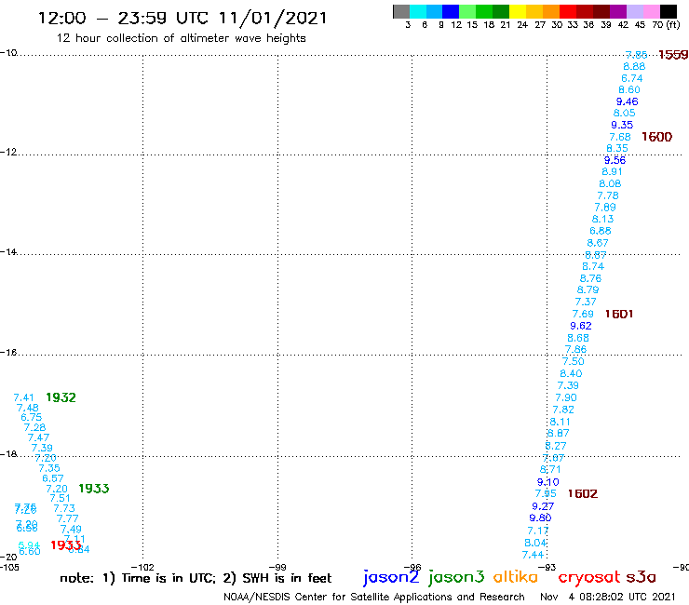Click the 9.62 wave height value

point(581,326)
